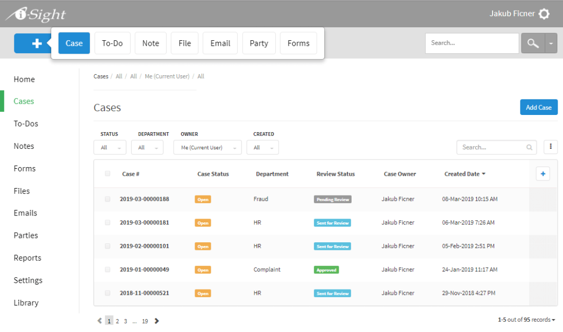The image size is (563, 332).
Task: Sort by the Created Date column header
Action: [x=465, y=174]
